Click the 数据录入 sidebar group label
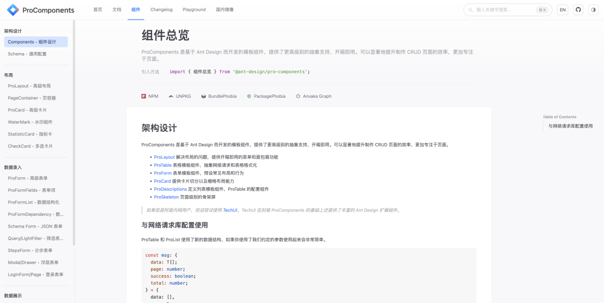The width and height of the screenshot is (604, 303). pyautogui.click(x=13, y=168)
